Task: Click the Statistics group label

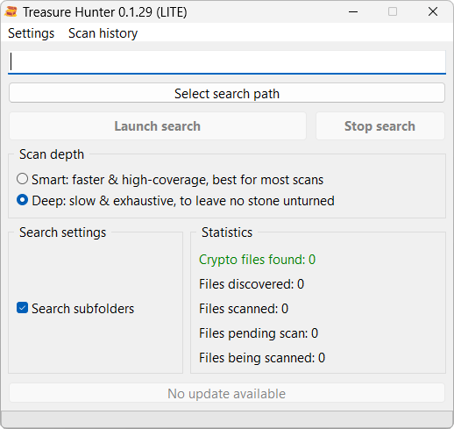Action: click(227, 232)
